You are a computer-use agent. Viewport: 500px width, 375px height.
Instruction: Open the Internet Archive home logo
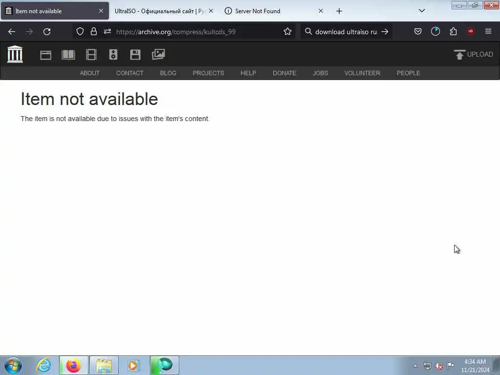tap(15, 54)
